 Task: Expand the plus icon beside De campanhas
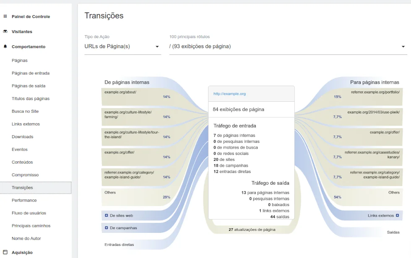(x=107, y=228)
